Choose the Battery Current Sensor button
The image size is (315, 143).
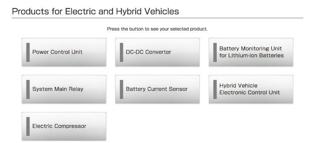[x=157, y=89]
